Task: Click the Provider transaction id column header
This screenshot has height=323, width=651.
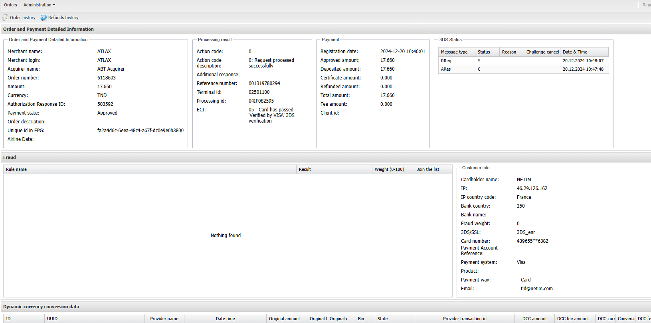Action: point(465,319)
